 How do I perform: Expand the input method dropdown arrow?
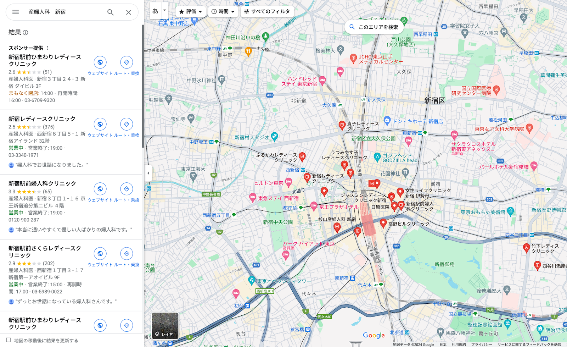[x=164, y=10]
